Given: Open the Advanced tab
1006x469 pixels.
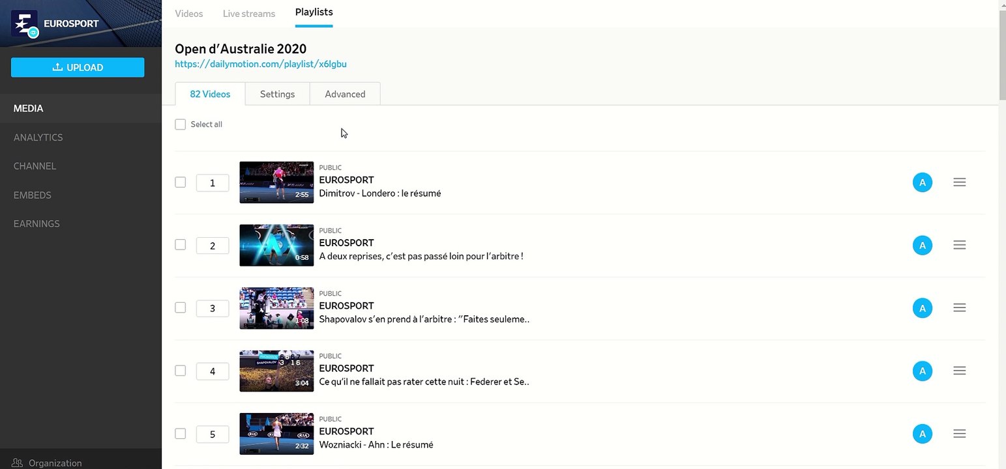Looking at the screenshot, I should 345,94.
